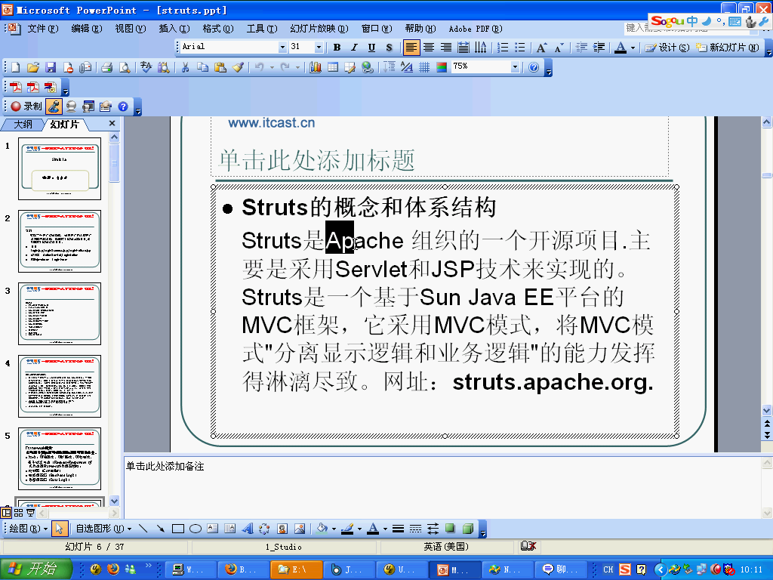Expand font color dropdown arrow in formatting toolbar
The height and width of the screenshot is (580, 773).
click(633, 48)
